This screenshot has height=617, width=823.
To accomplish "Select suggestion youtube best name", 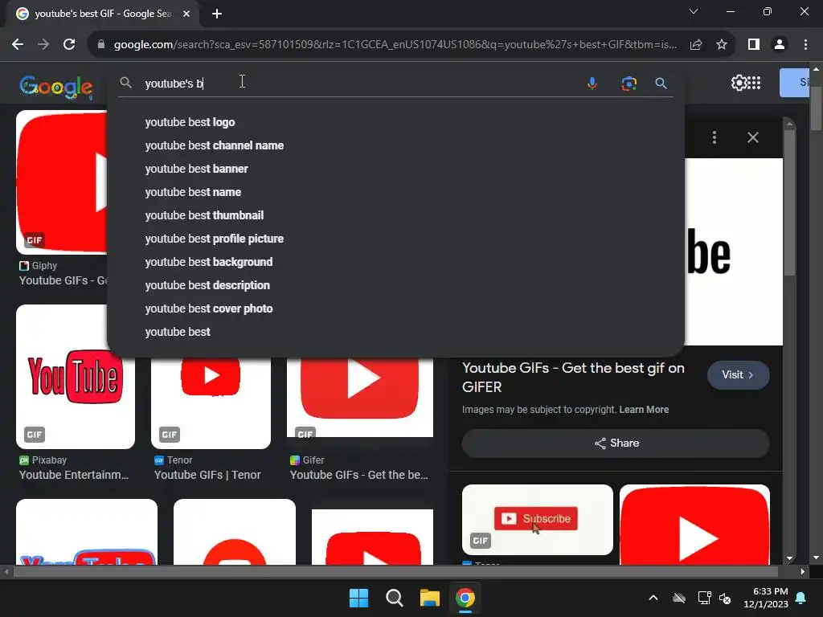I will coord(395,192).
